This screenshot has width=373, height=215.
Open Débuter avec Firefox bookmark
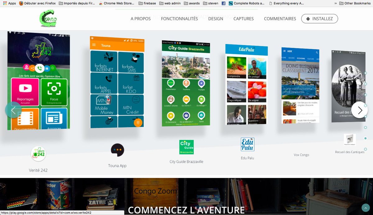(37, 3)
